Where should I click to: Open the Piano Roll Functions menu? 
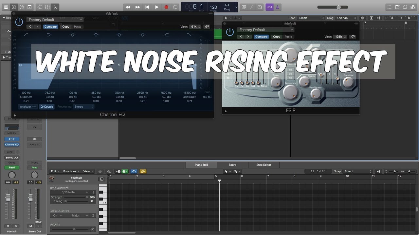coord(71,171)
